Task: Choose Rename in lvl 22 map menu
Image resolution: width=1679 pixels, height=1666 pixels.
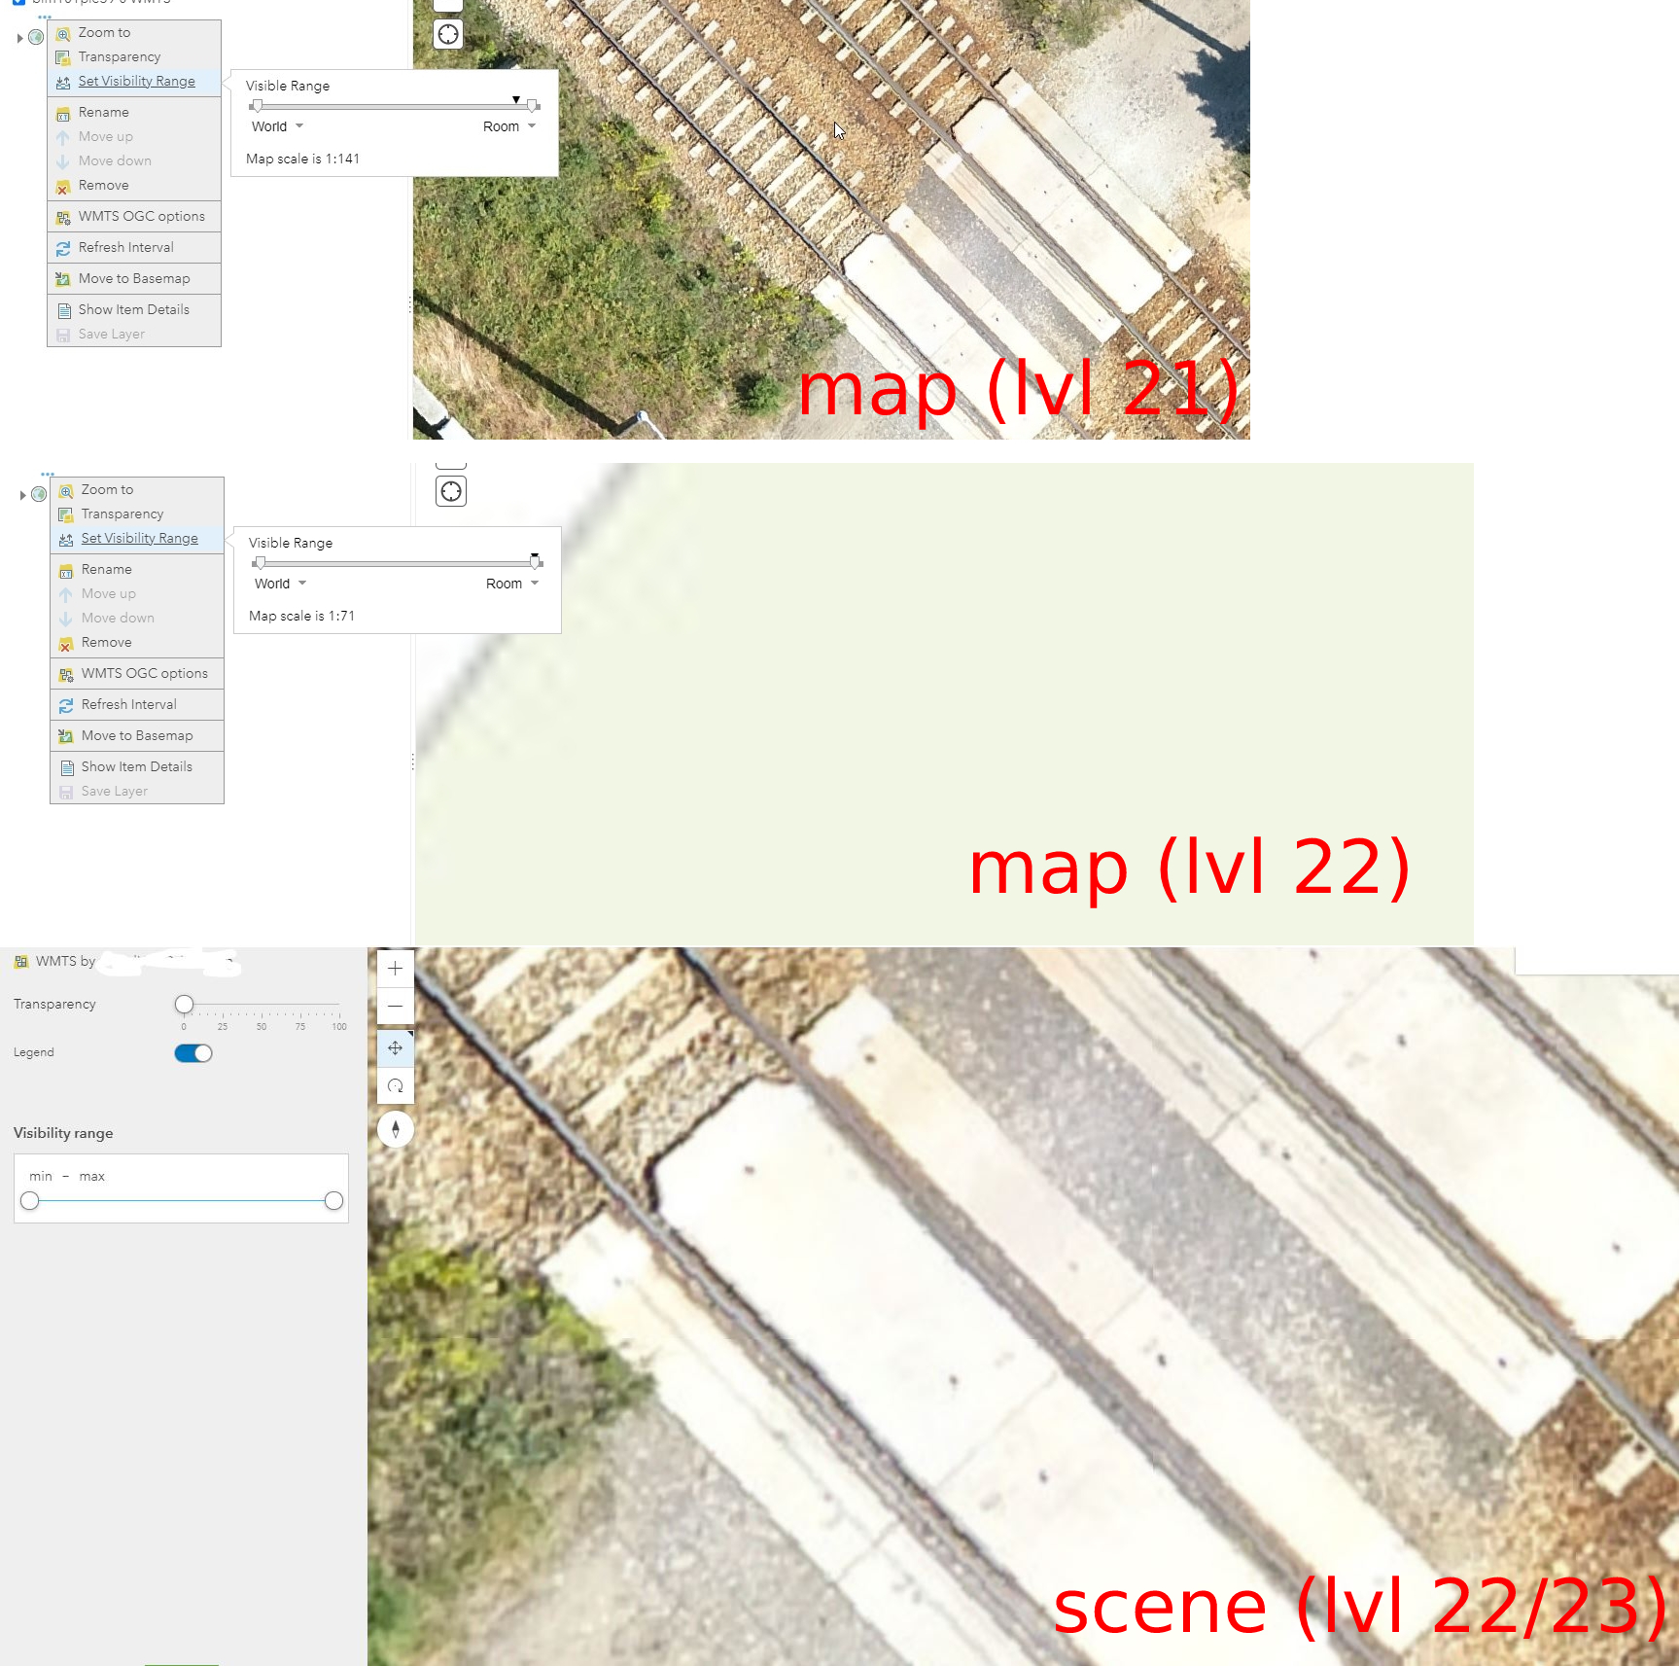Action: [107, 570]
